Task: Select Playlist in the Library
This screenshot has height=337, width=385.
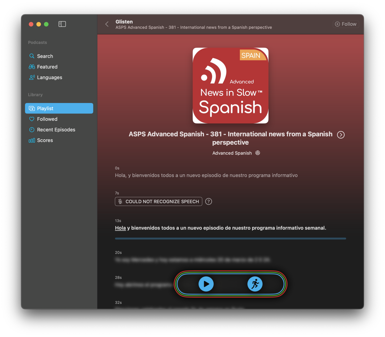Action: (x=59, y=108)
